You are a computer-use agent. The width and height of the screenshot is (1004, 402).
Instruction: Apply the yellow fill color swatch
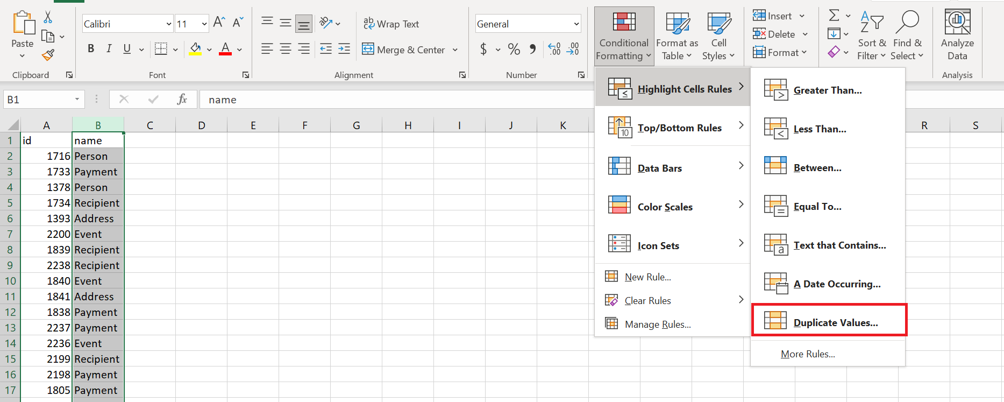[195, 50]
